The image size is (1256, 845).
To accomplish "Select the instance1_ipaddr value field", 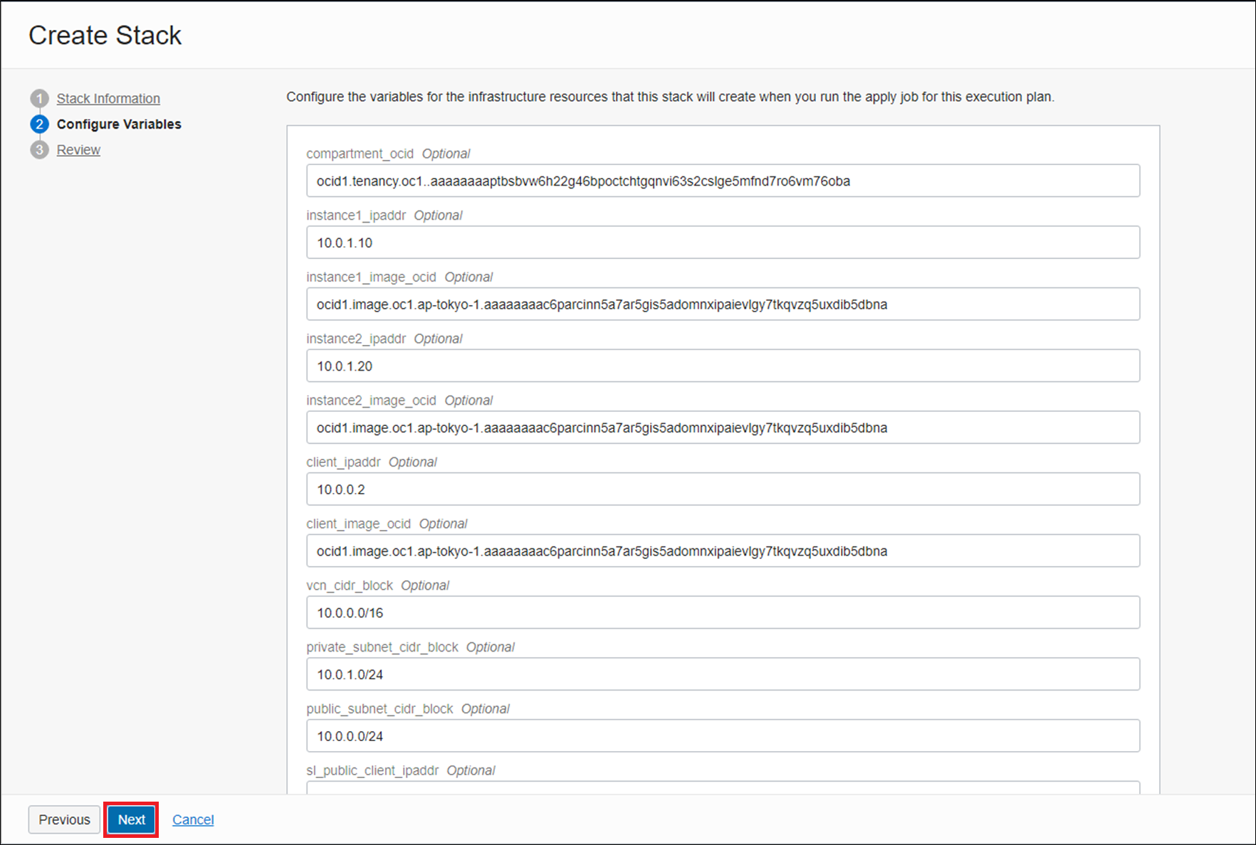I will [x=722, y=242].
